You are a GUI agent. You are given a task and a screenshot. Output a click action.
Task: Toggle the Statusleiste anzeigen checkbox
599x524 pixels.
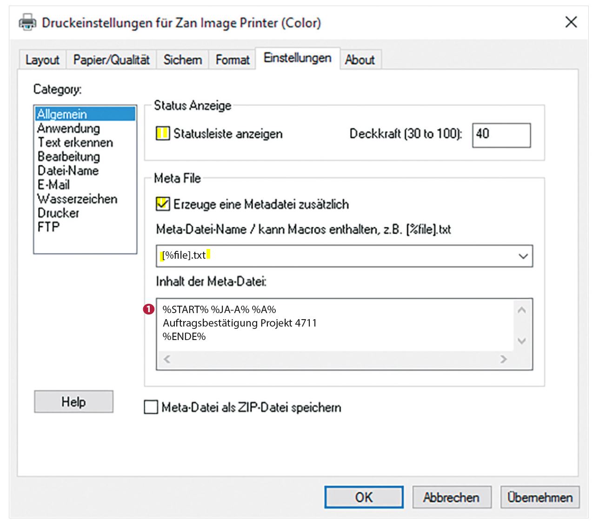163,134
